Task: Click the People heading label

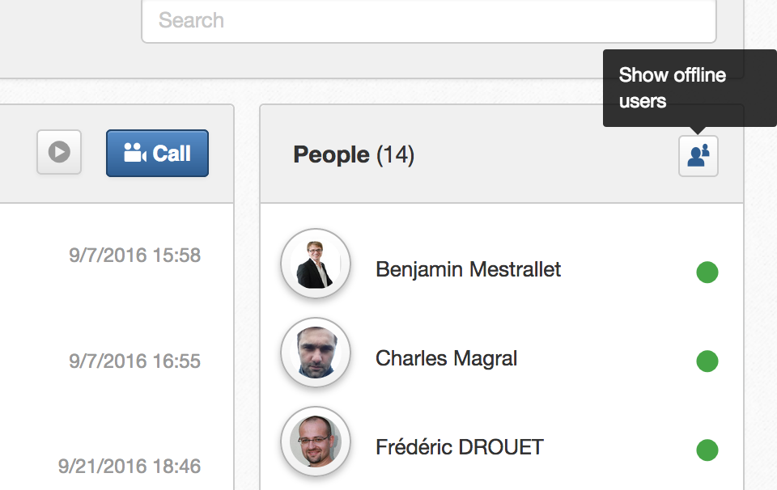Action: click(331, 154)
